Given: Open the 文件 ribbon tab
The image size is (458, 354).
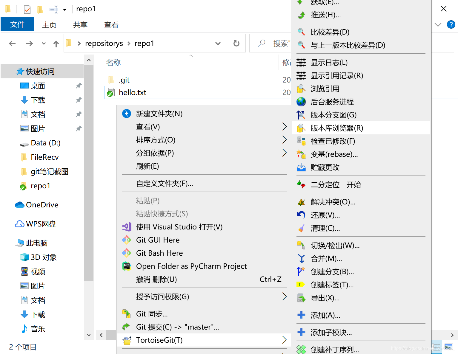Looking at the screenshot, I should pyautogui.click(x=17, y=24).
